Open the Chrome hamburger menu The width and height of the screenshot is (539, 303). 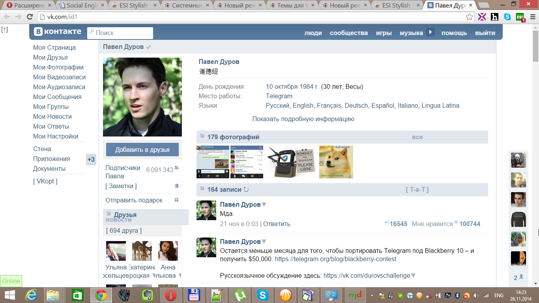pyautogui.click(x=532, y=17)
